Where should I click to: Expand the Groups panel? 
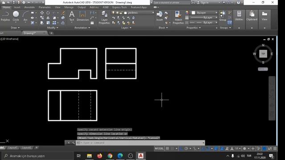tap(225, 28)
